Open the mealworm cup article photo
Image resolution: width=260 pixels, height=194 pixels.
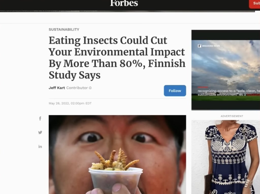coord(117,155)
